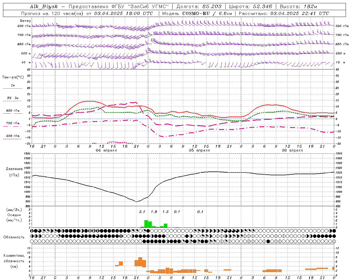This screenshot has height=280, width=350.
Task: Click precipitation value '1.2'
Action: [x=165, y=212]
